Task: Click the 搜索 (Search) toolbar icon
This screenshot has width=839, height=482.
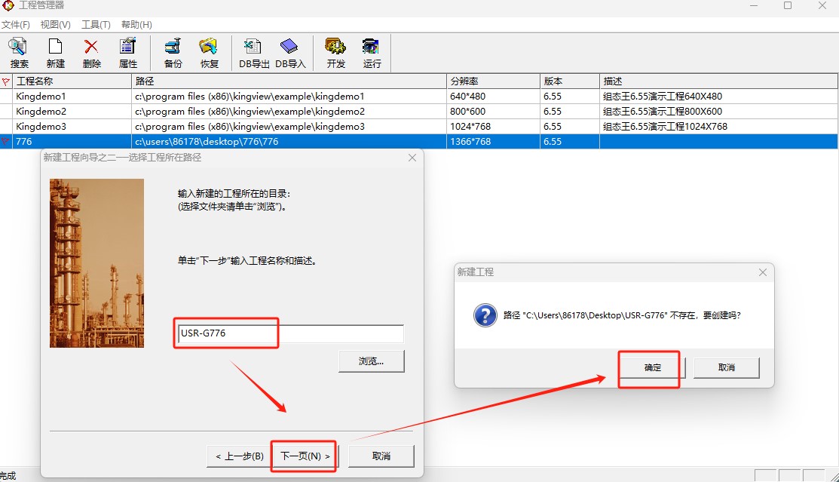Action: 19,53
